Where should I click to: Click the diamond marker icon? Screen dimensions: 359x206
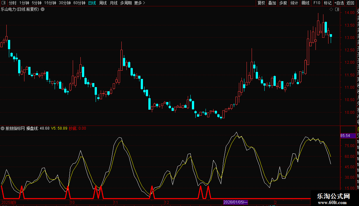pyautogui.click(x=331, y=10)
